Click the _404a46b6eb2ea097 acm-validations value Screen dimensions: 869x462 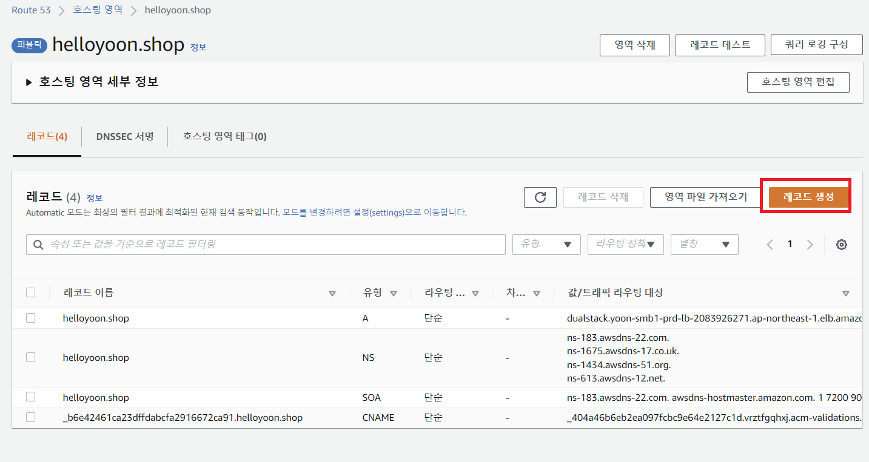(x=714, y=417)
